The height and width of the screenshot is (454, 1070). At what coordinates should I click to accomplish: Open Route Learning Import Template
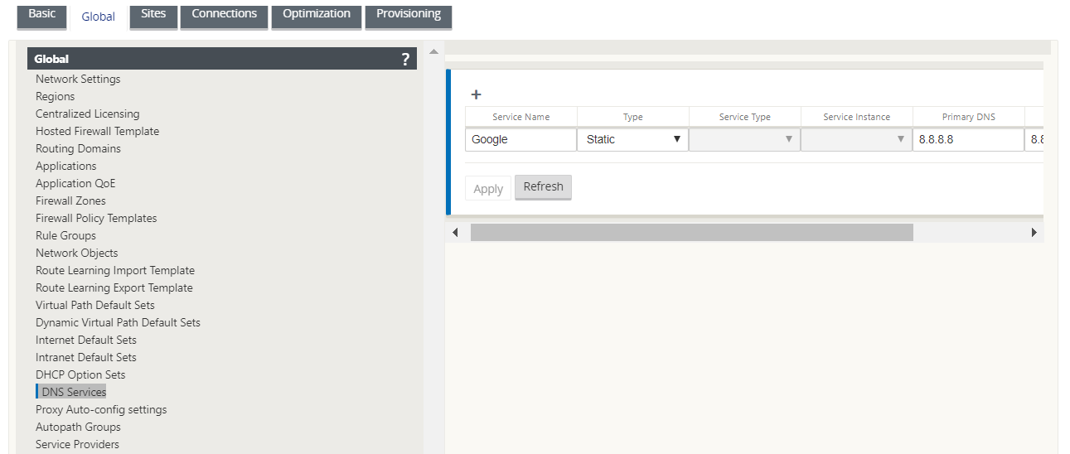pos(115,270)
